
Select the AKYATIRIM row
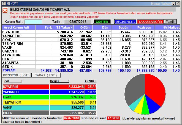tap(91, 55)
